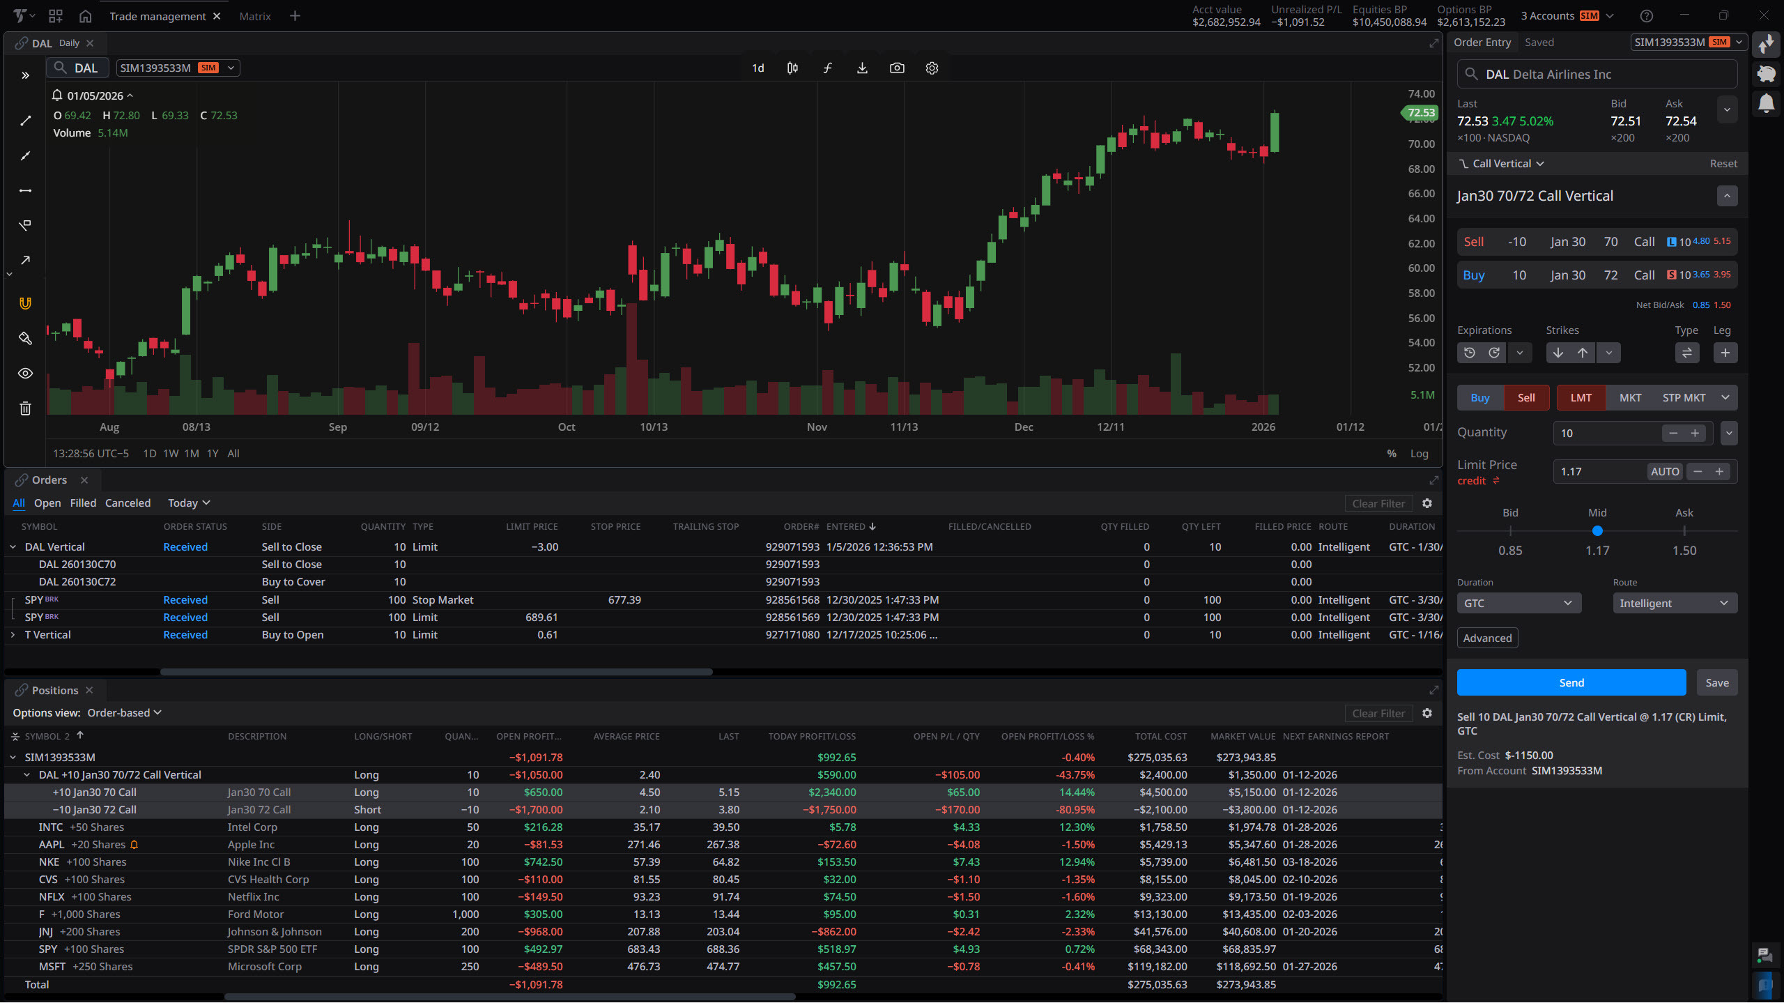
Task: Select the trend line drawing tool
Action: (x=25, y=121)
